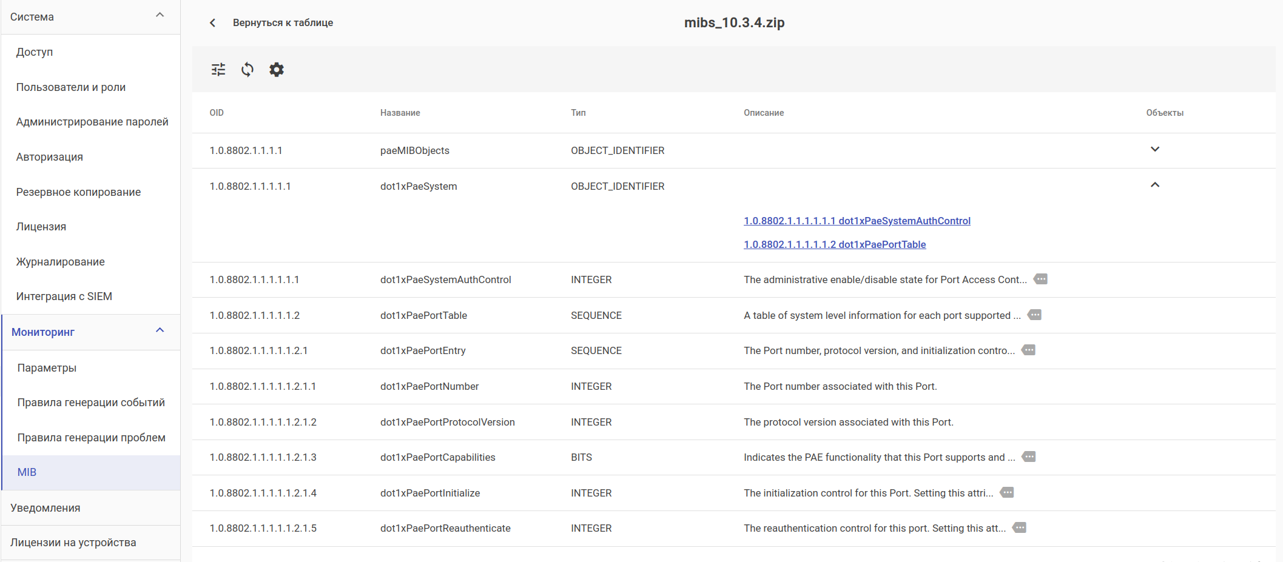Open the dot1xPaeSystemAuthControl object link
This screenshot has height=562, width=1283.
[x=857, y=221]
